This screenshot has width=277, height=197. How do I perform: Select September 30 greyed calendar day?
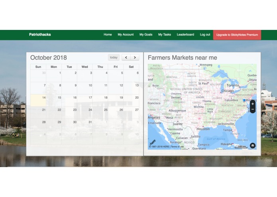[38, 76]
